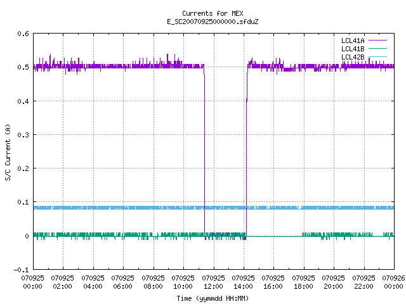Click the light blue line sample beside LCL42B
The height and width of the screenshot is (304, 406).
(377, 56)
